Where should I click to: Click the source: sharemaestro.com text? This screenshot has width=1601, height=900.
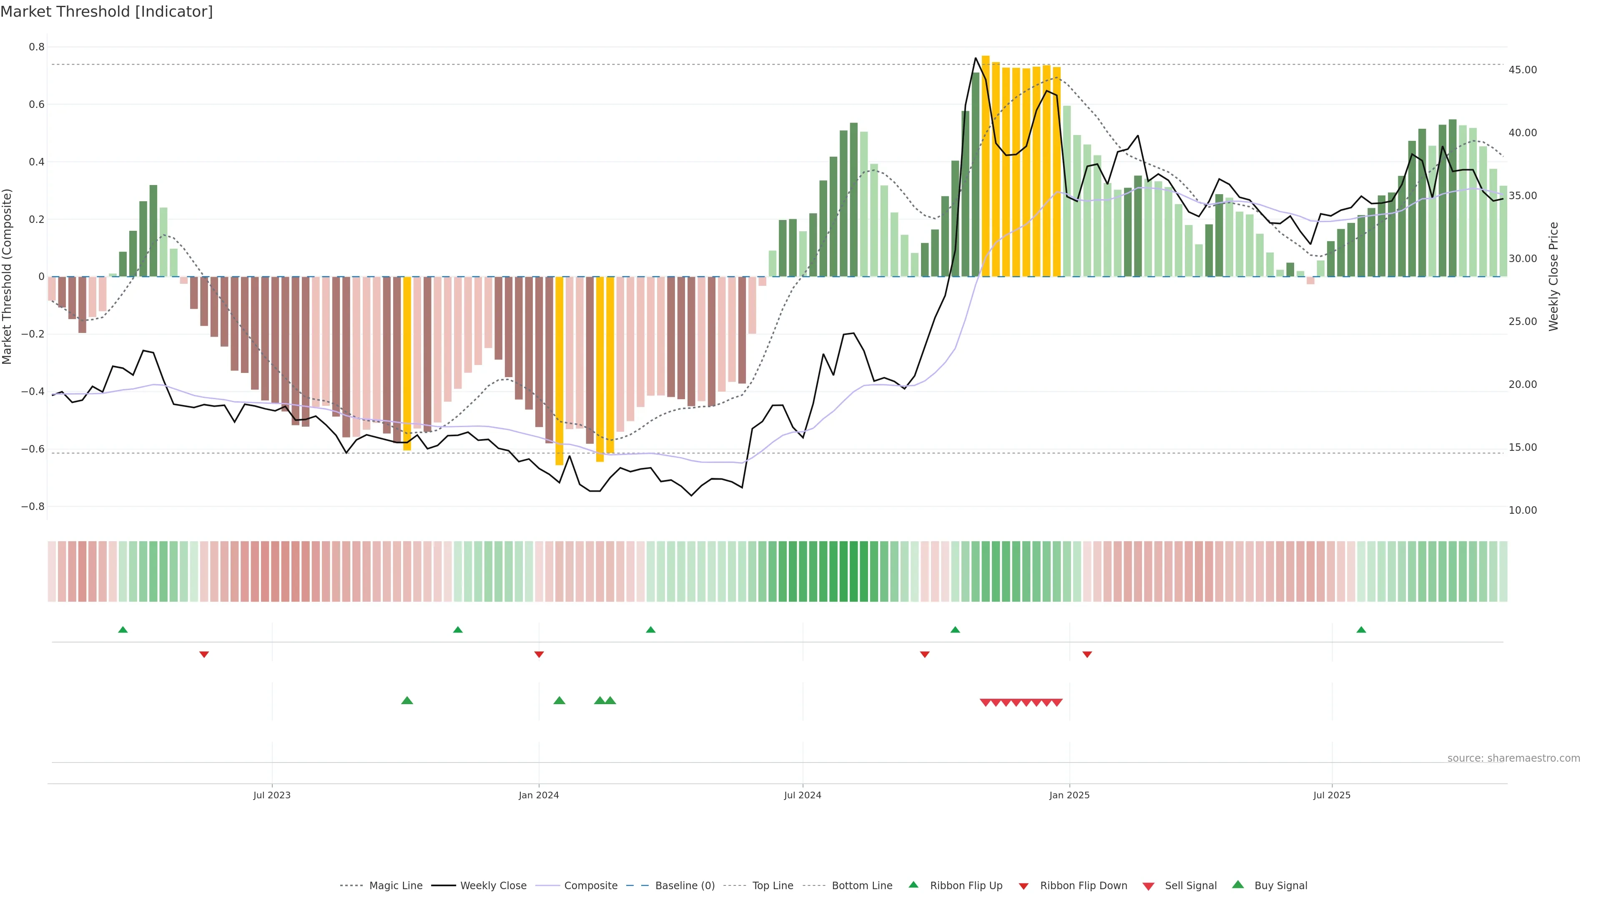[x=1513, y=758]
